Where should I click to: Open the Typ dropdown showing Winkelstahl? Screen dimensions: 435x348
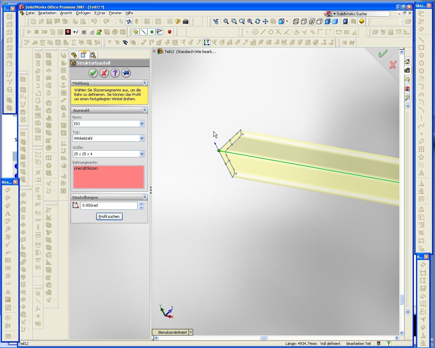pos(142,138)
